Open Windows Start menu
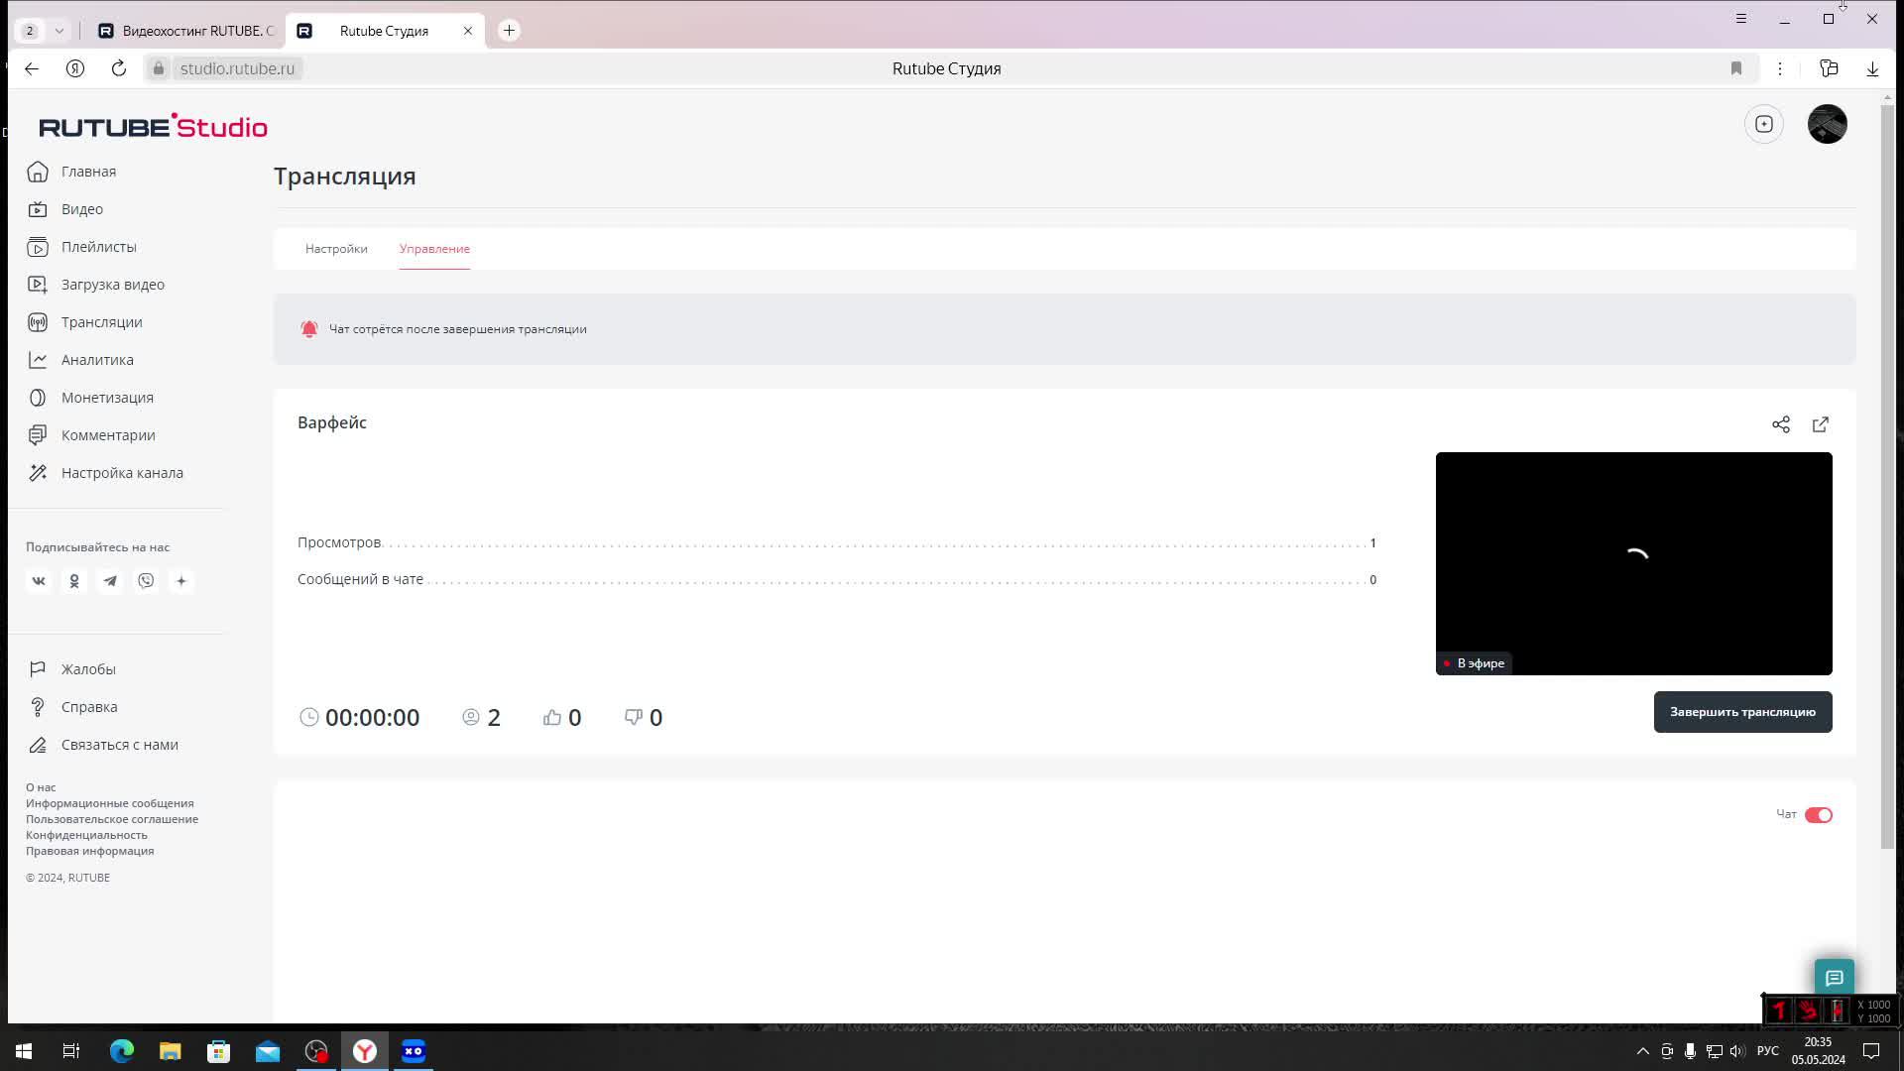This screenshot has height=1071, width=1904. (24, 1051)
